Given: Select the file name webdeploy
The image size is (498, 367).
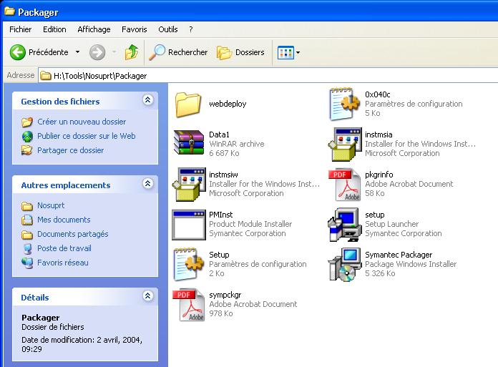Looking at the screenshot, I should point(228,104).
